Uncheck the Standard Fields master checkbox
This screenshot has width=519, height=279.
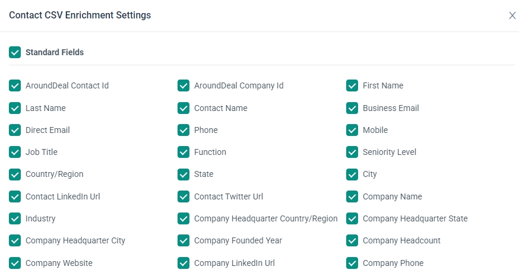pyautogui.click(x=15, y=52)
